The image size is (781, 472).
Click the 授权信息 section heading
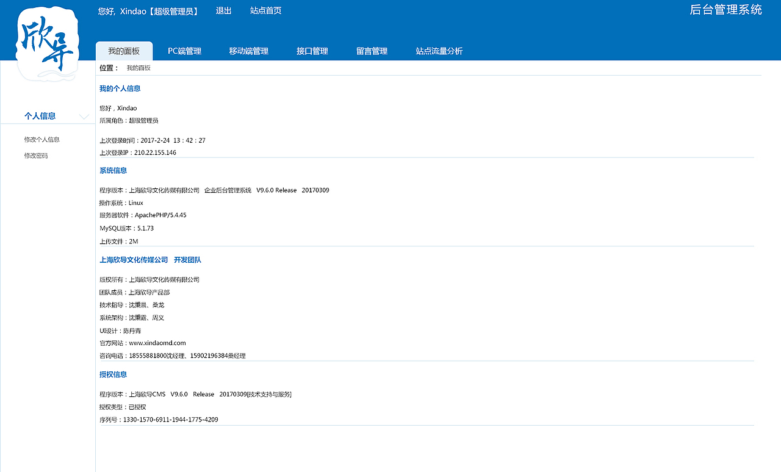(x=113, y=374)
